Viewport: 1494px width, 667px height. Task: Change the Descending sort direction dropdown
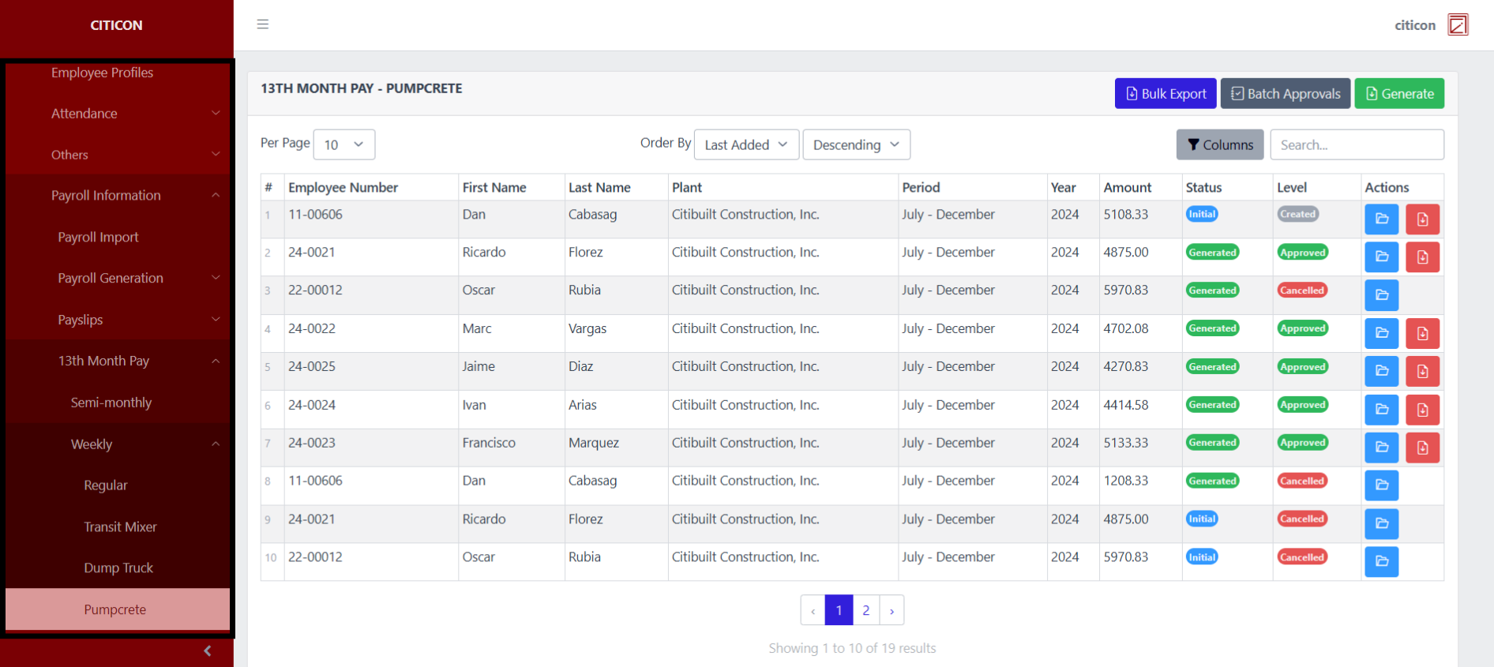click(856, 144)
